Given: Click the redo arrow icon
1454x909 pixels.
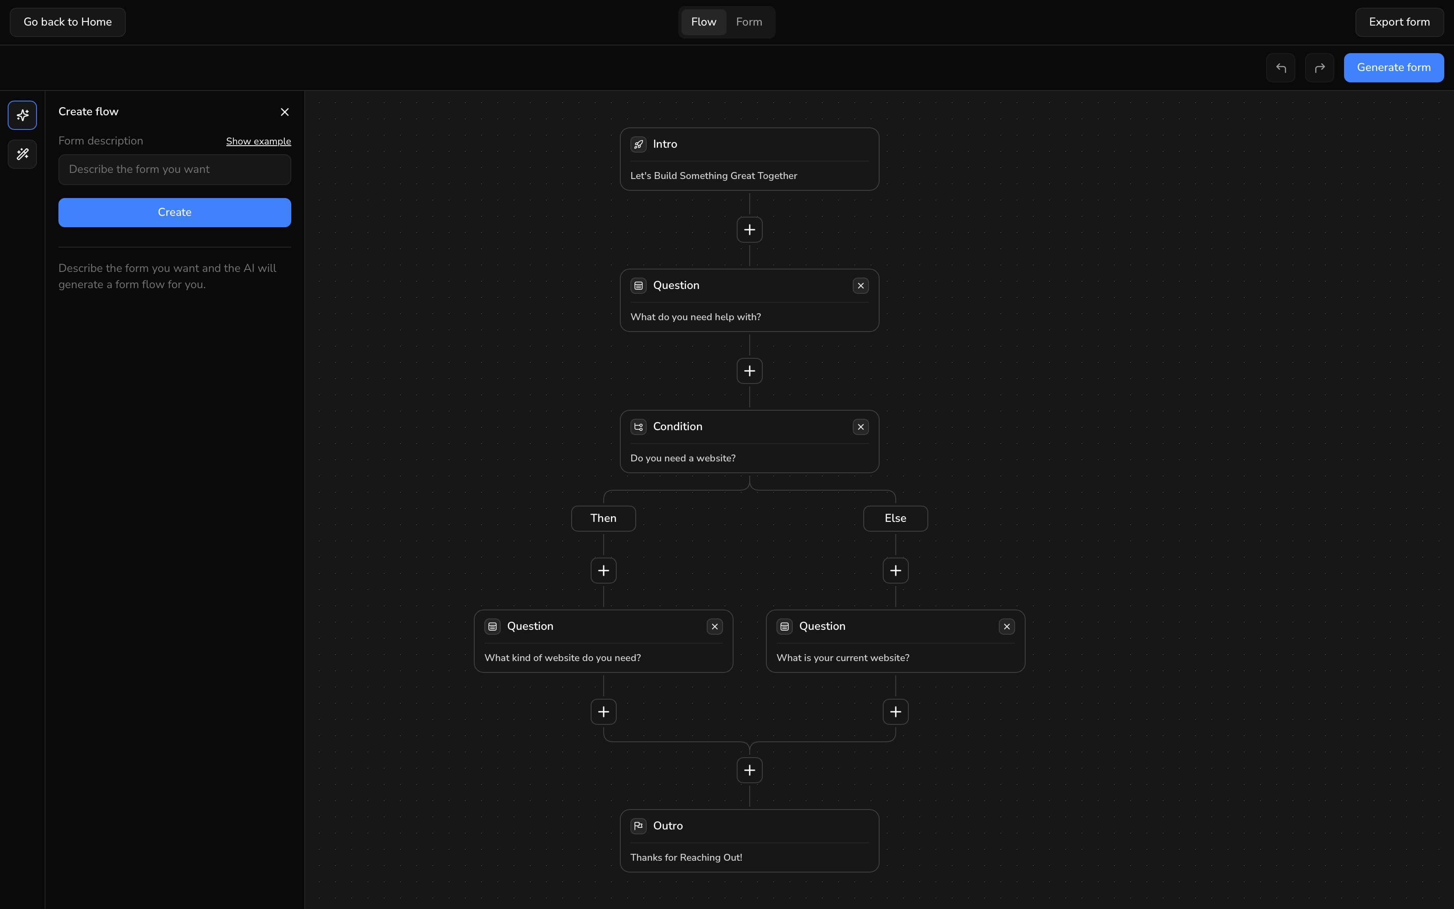Looking at the screenshot, I should coord(1320,67).
